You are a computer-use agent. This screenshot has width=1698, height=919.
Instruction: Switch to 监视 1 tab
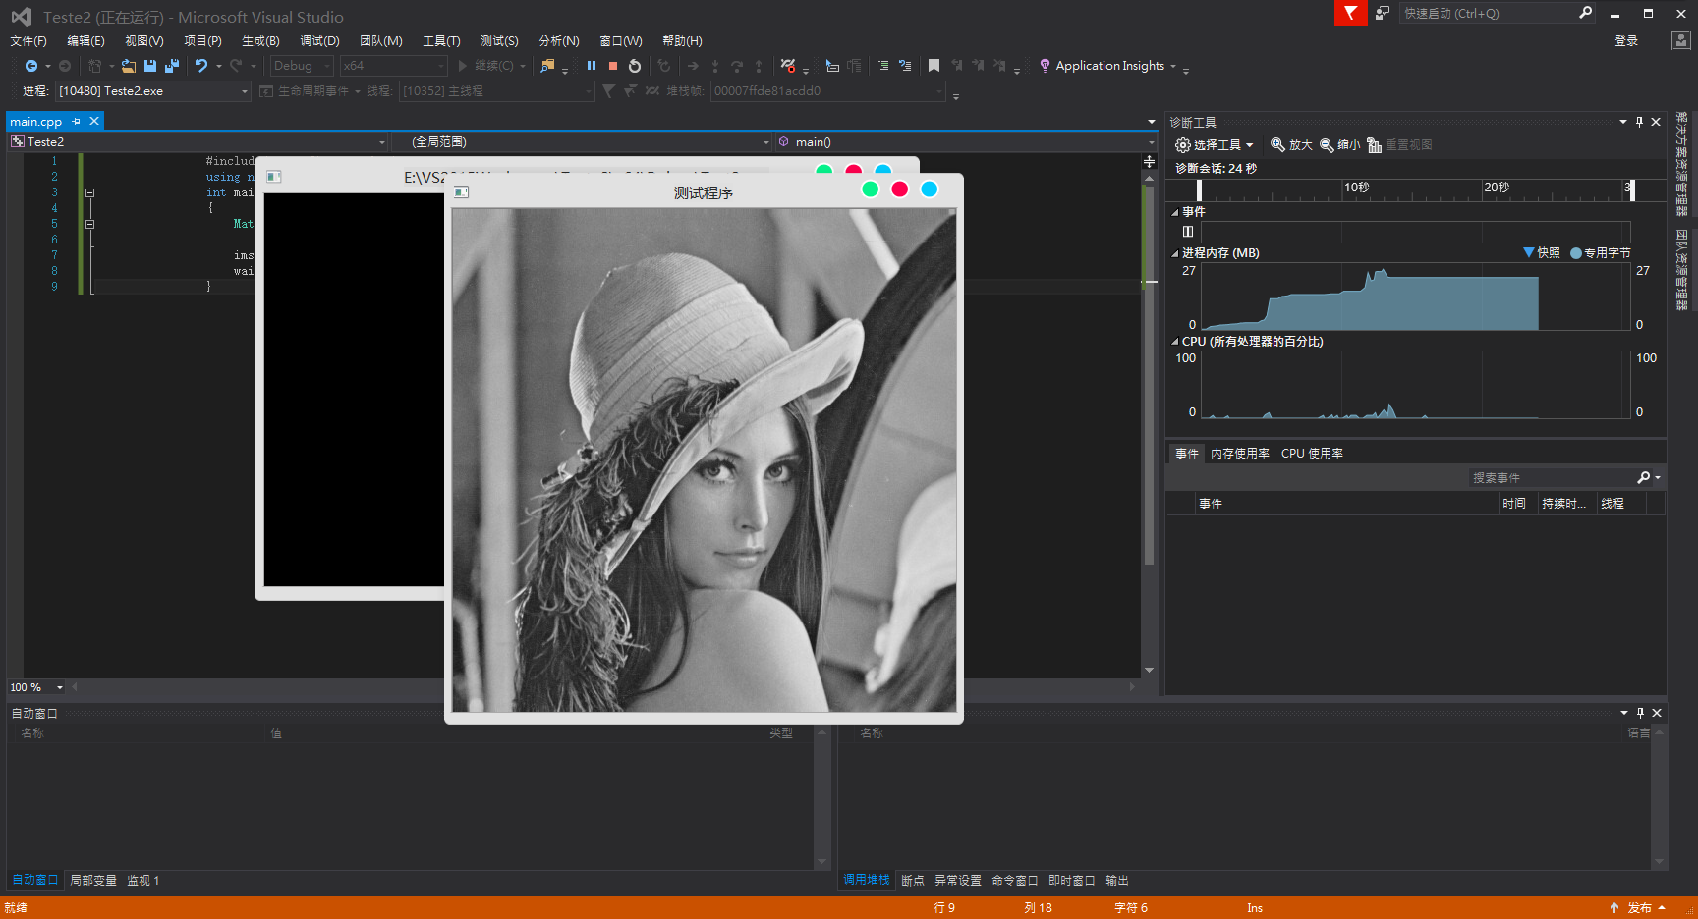(x=142, y=881)
